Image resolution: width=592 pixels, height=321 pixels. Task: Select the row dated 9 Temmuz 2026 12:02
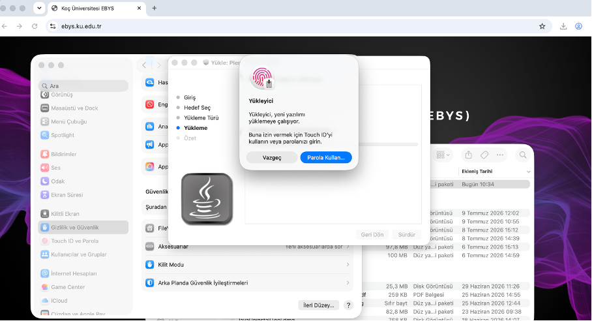pos(481,213)
